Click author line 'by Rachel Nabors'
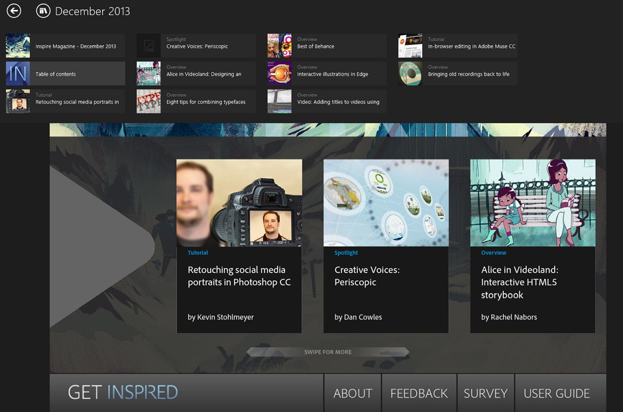This screenshot has width=623, height=412. tap(509, 317)
